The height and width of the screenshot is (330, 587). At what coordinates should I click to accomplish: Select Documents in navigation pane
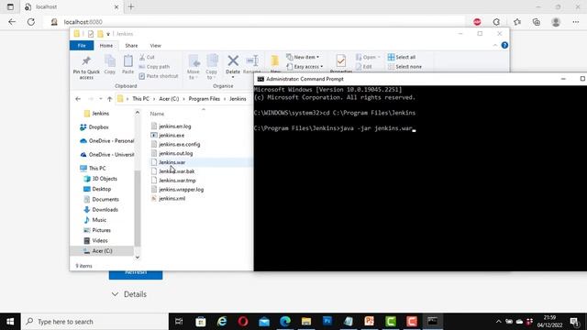105,200
